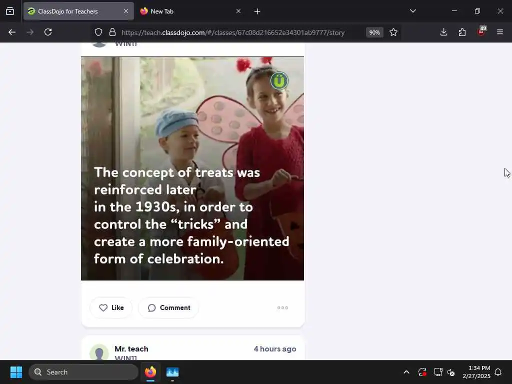
Task: Open the clock showing 1:34 PM
Action: 476,372
